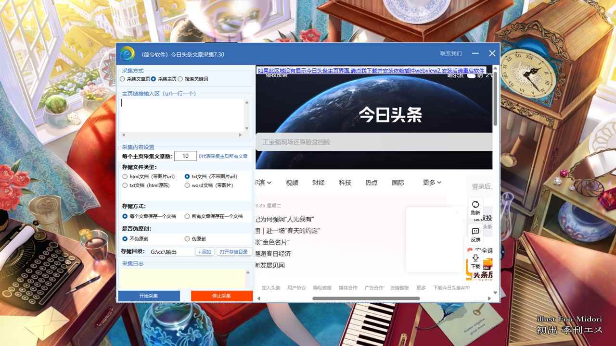Click the webview2 plugin download link
Image resolution: width=616 pixels, height=346 pixels.
[371, 71]
